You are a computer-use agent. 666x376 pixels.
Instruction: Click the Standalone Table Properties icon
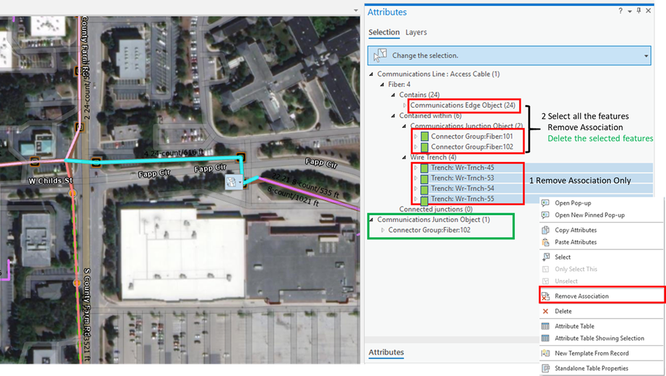[x=545, y=369]
